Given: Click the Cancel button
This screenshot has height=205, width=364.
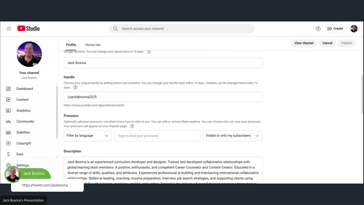Looking at the screenshot, I should click(327, 43).
